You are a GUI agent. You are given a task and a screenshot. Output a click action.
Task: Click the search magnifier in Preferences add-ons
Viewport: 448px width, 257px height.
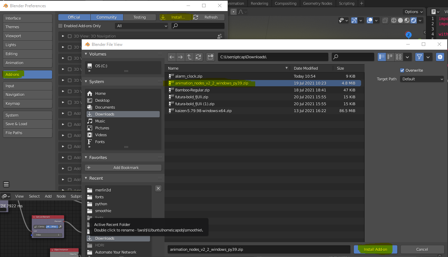pos(175,26)
